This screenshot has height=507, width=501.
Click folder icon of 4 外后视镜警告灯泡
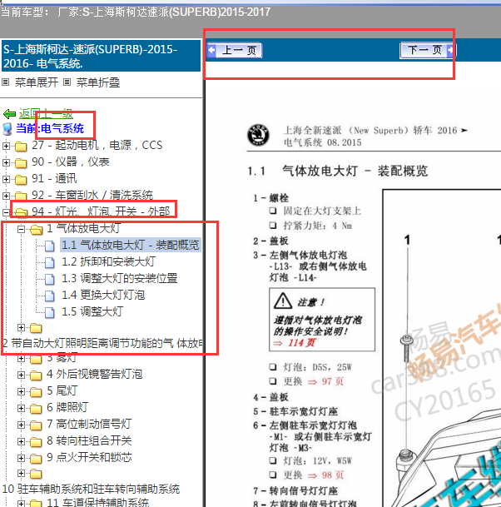36,375
